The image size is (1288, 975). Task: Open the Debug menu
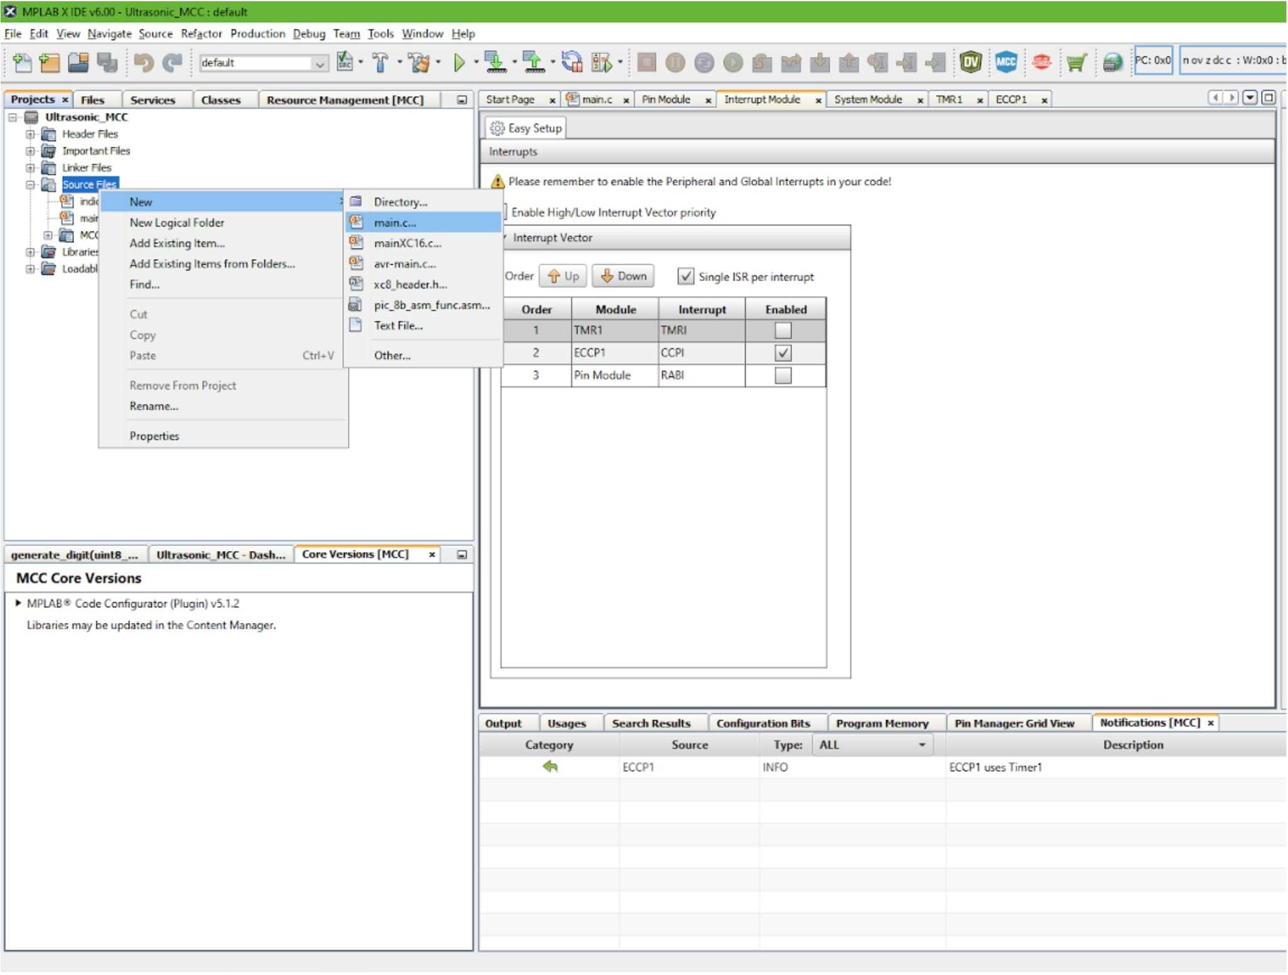click(x=309, y=34)
